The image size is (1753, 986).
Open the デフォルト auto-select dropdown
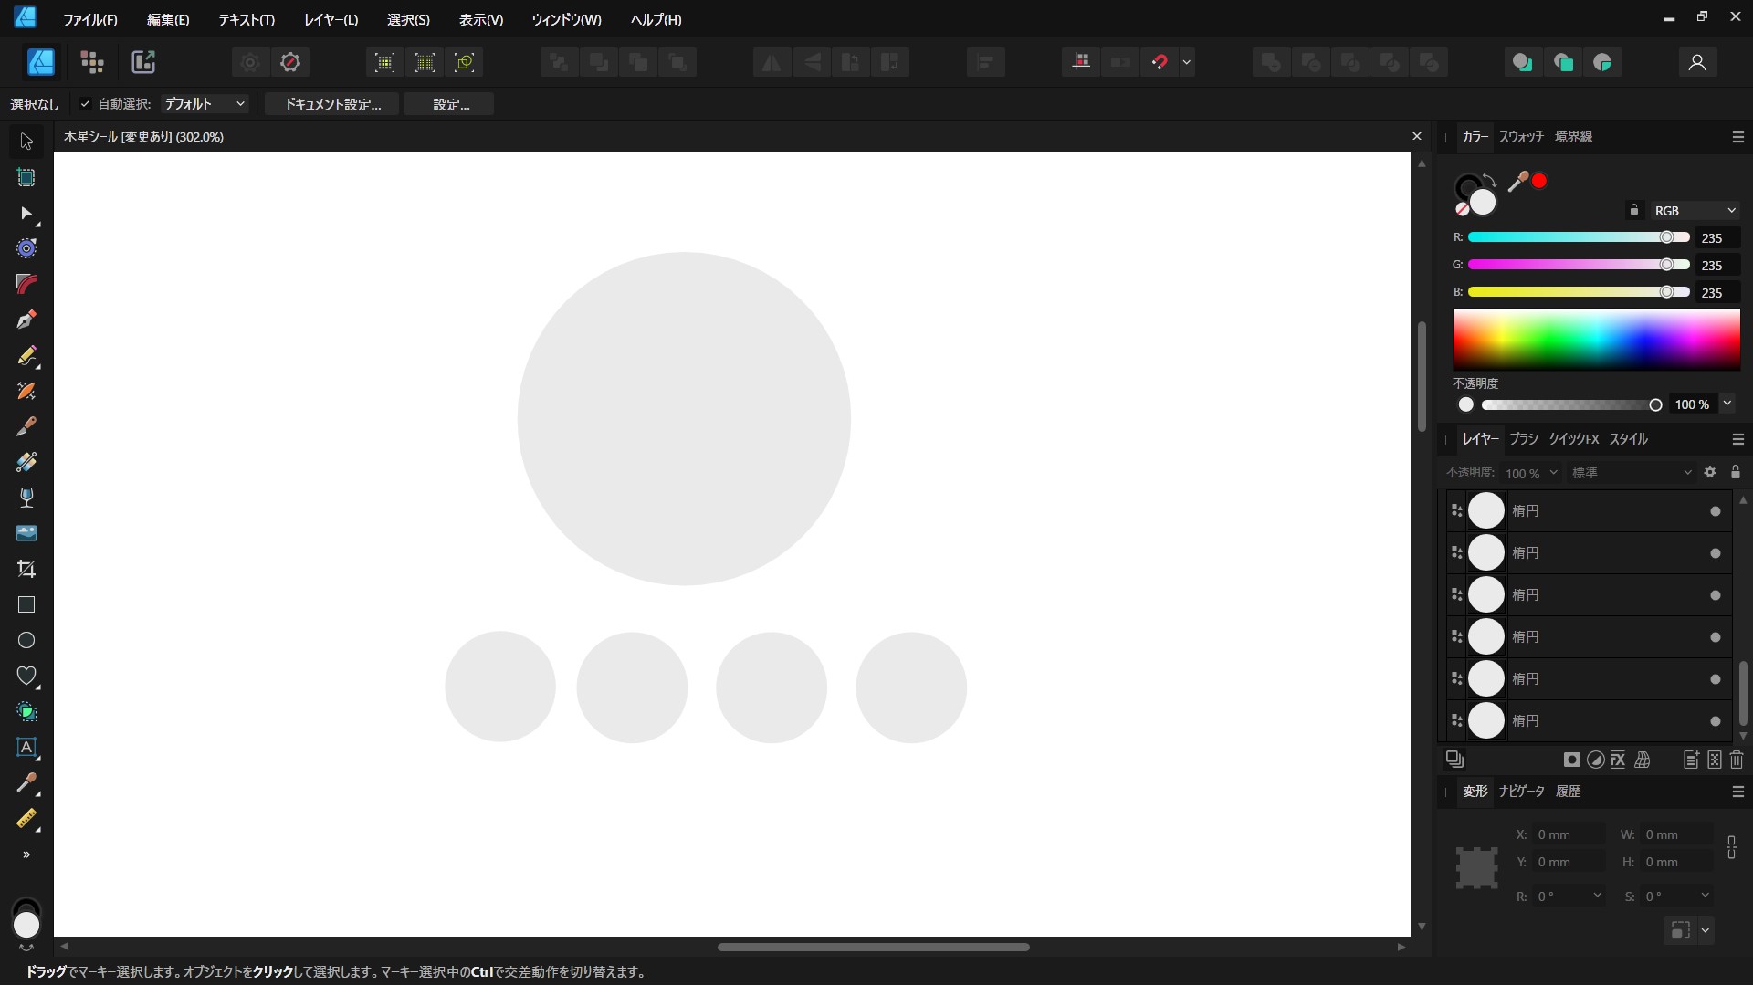click(x=205, y=104)
